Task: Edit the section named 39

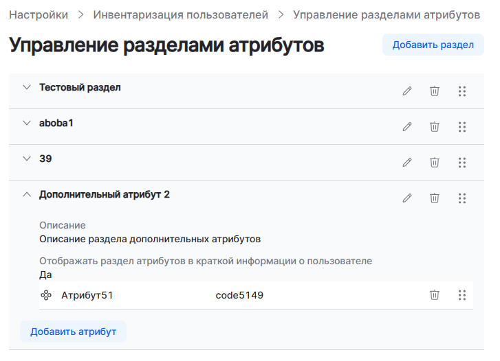Action: click(407, 162)
